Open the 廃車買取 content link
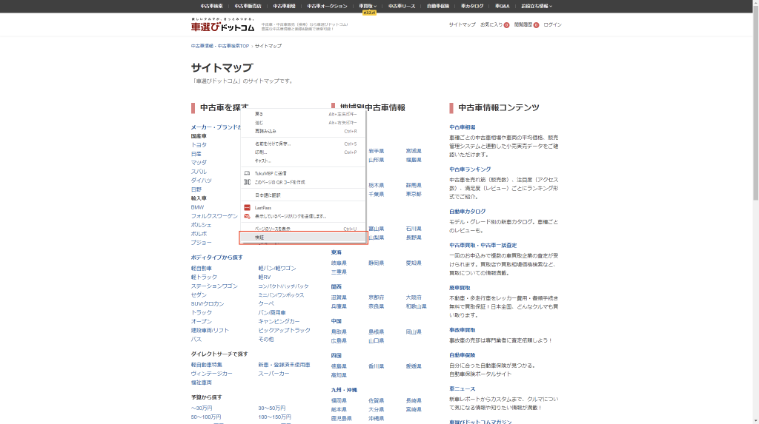The width and height of the screenshot is (759, 424). click(x=460, y=288)
